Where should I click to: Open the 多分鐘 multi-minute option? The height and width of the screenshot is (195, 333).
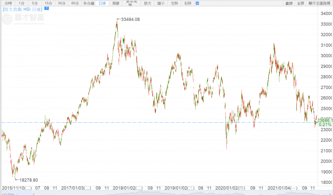tap(89, 3)
